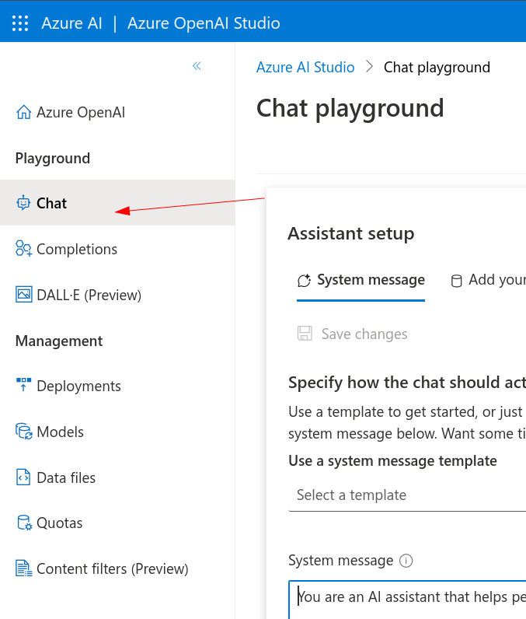Open the app launcher grid icon
526x619 pixels.
20,23
